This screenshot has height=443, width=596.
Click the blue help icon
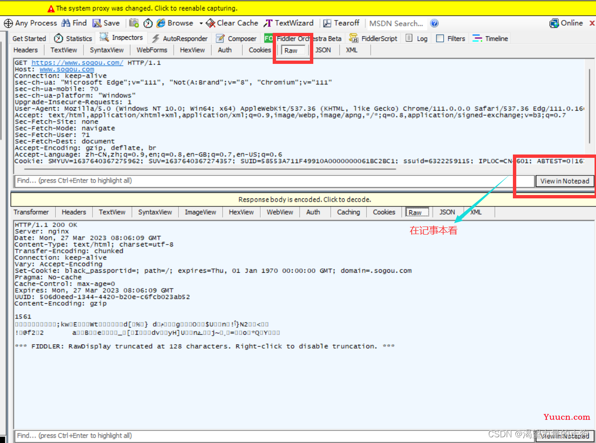pos(434,23)
